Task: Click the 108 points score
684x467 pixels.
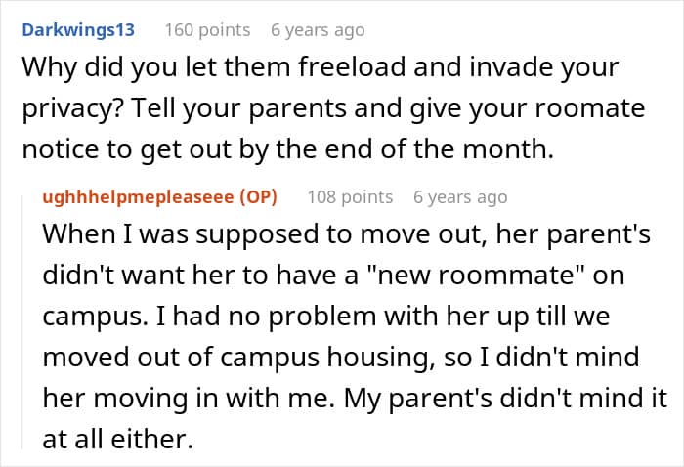Action: (x=350, y=196)
